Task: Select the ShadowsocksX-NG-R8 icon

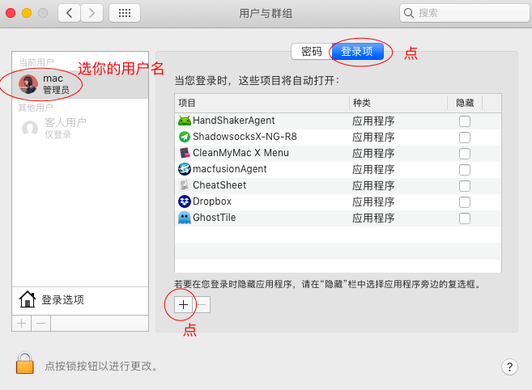Action: (x=184, y=137)
